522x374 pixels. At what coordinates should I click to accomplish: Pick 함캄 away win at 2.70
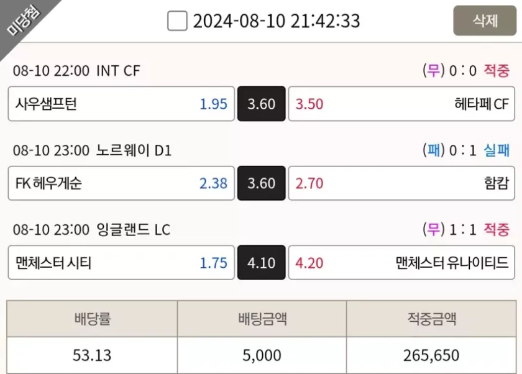(x=401, y=183)
